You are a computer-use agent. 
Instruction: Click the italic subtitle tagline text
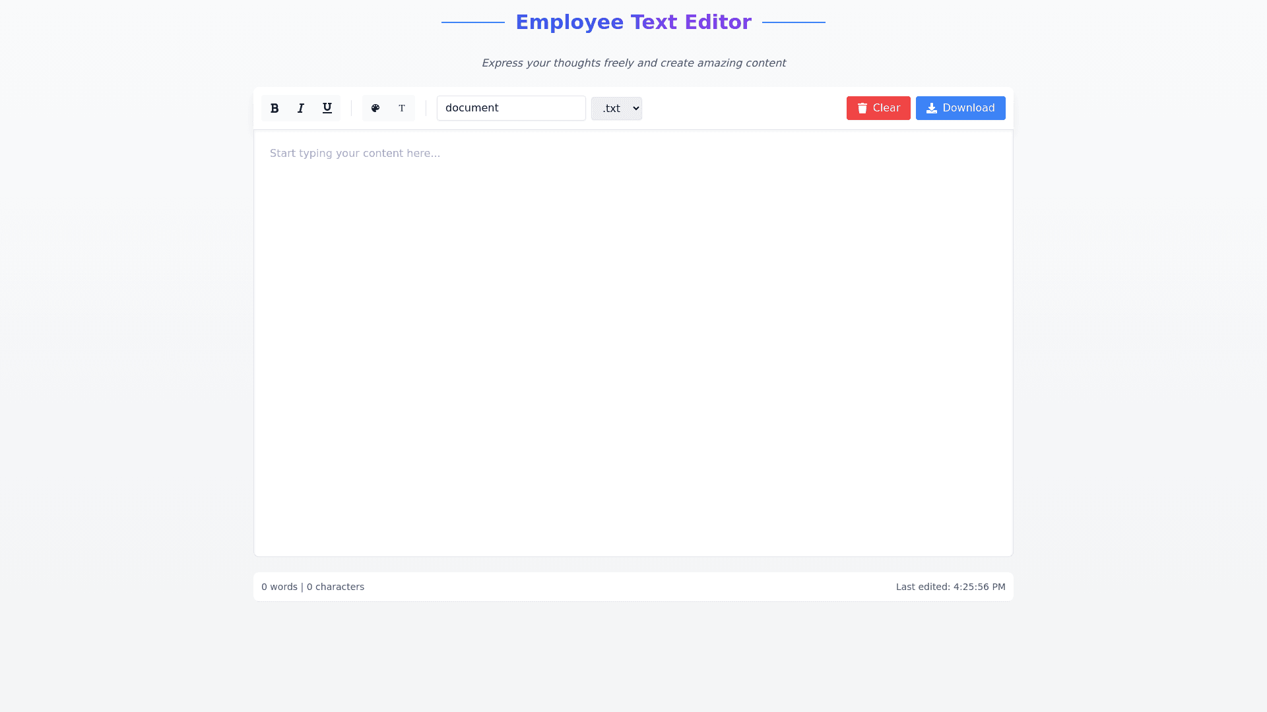pos(633,63)
